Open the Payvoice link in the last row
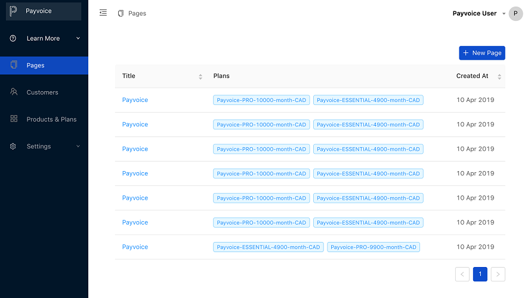This screenshot has height=298, width=531. [135, 247]
